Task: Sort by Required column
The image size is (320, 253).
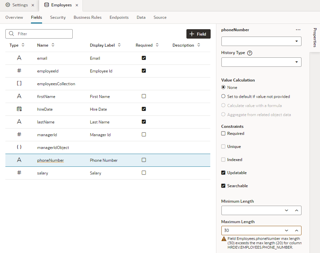Action: click(x=157, y=45)
